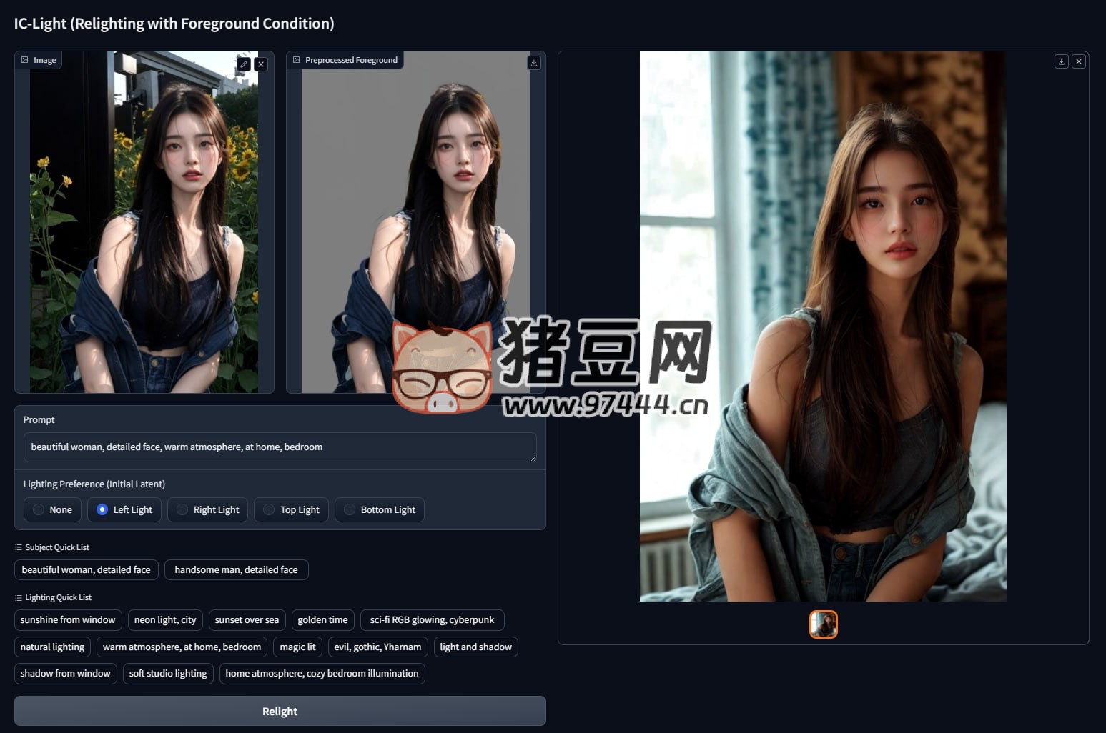
Task: Download the preprocessed foreground image
Action: click(534, 63)
